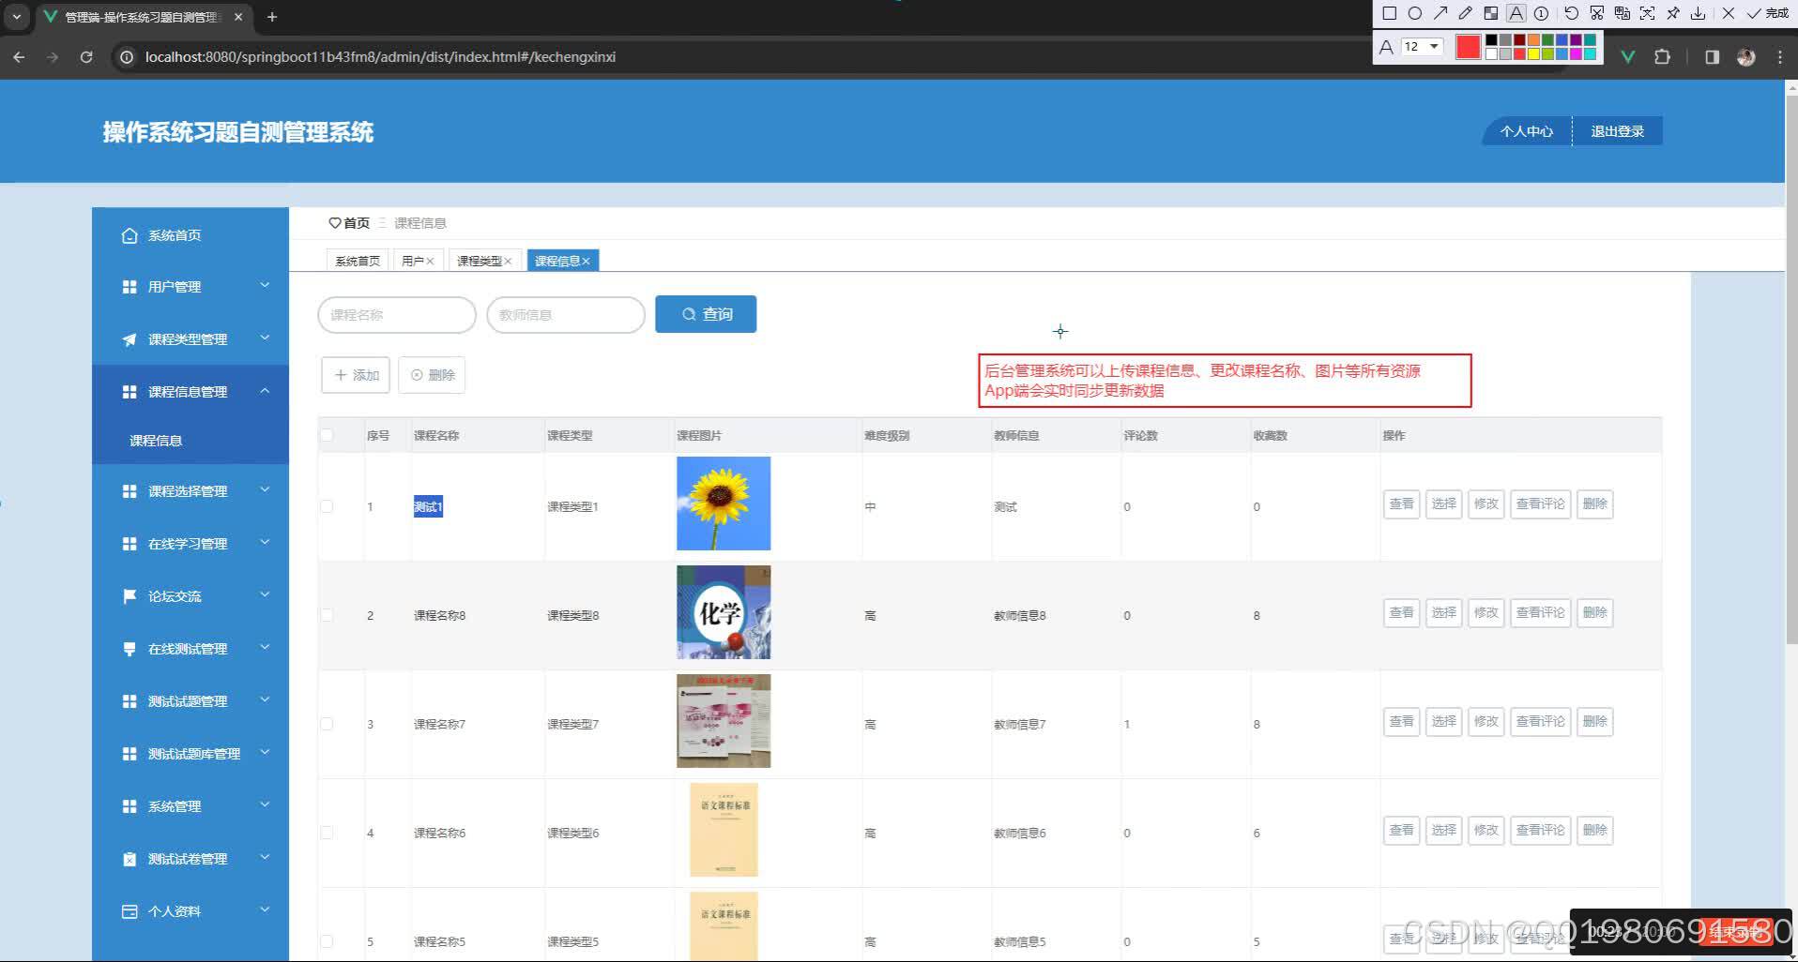This screenshot has width=1798, height=962.
Task: Pick the black color swatch
Action: [1491, 40]
